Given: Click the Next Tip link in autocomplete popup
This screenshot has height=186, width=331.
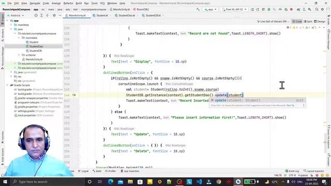Looking at the screenshot, I should (290, 105).
